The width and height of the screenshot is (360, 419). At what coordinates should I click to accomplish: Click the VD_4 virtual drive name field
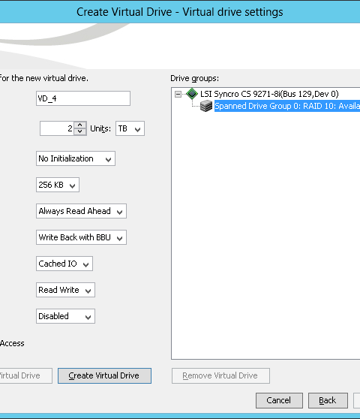[83, 98]
